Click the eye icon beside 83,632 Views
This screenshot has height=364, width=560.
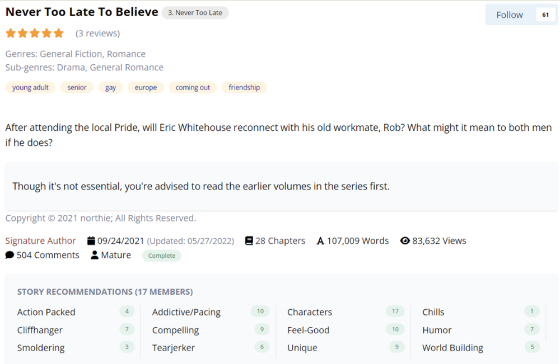point(405,241)
